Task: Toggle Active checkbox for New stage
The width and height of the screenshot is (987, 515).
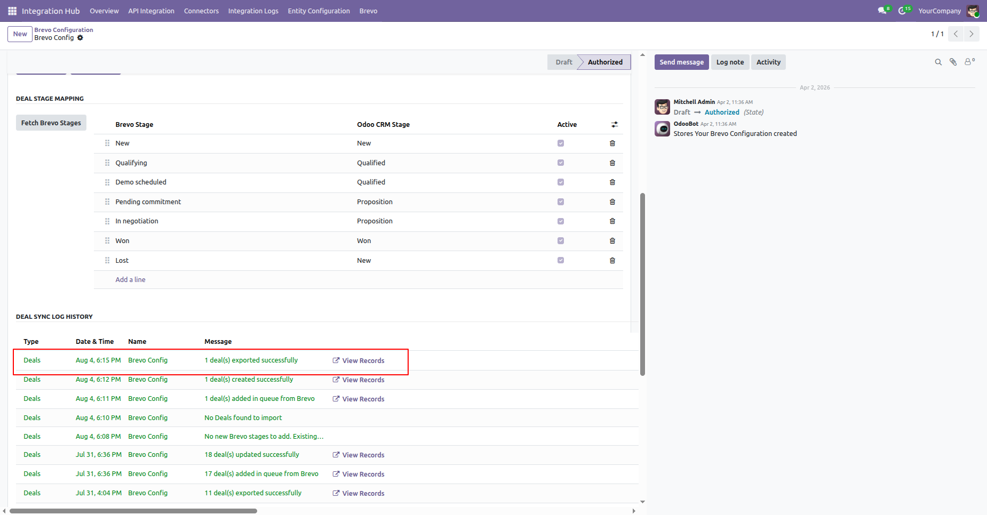Action: (561, 143)
